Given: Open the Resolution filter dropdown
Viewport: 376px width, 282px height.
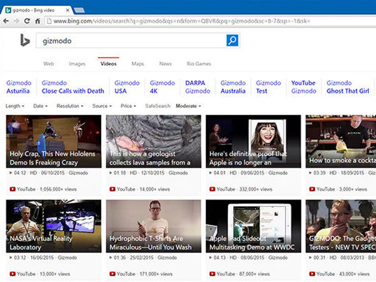Looking at the screenshot, I should pyautogui.click(x=69, y=106).
